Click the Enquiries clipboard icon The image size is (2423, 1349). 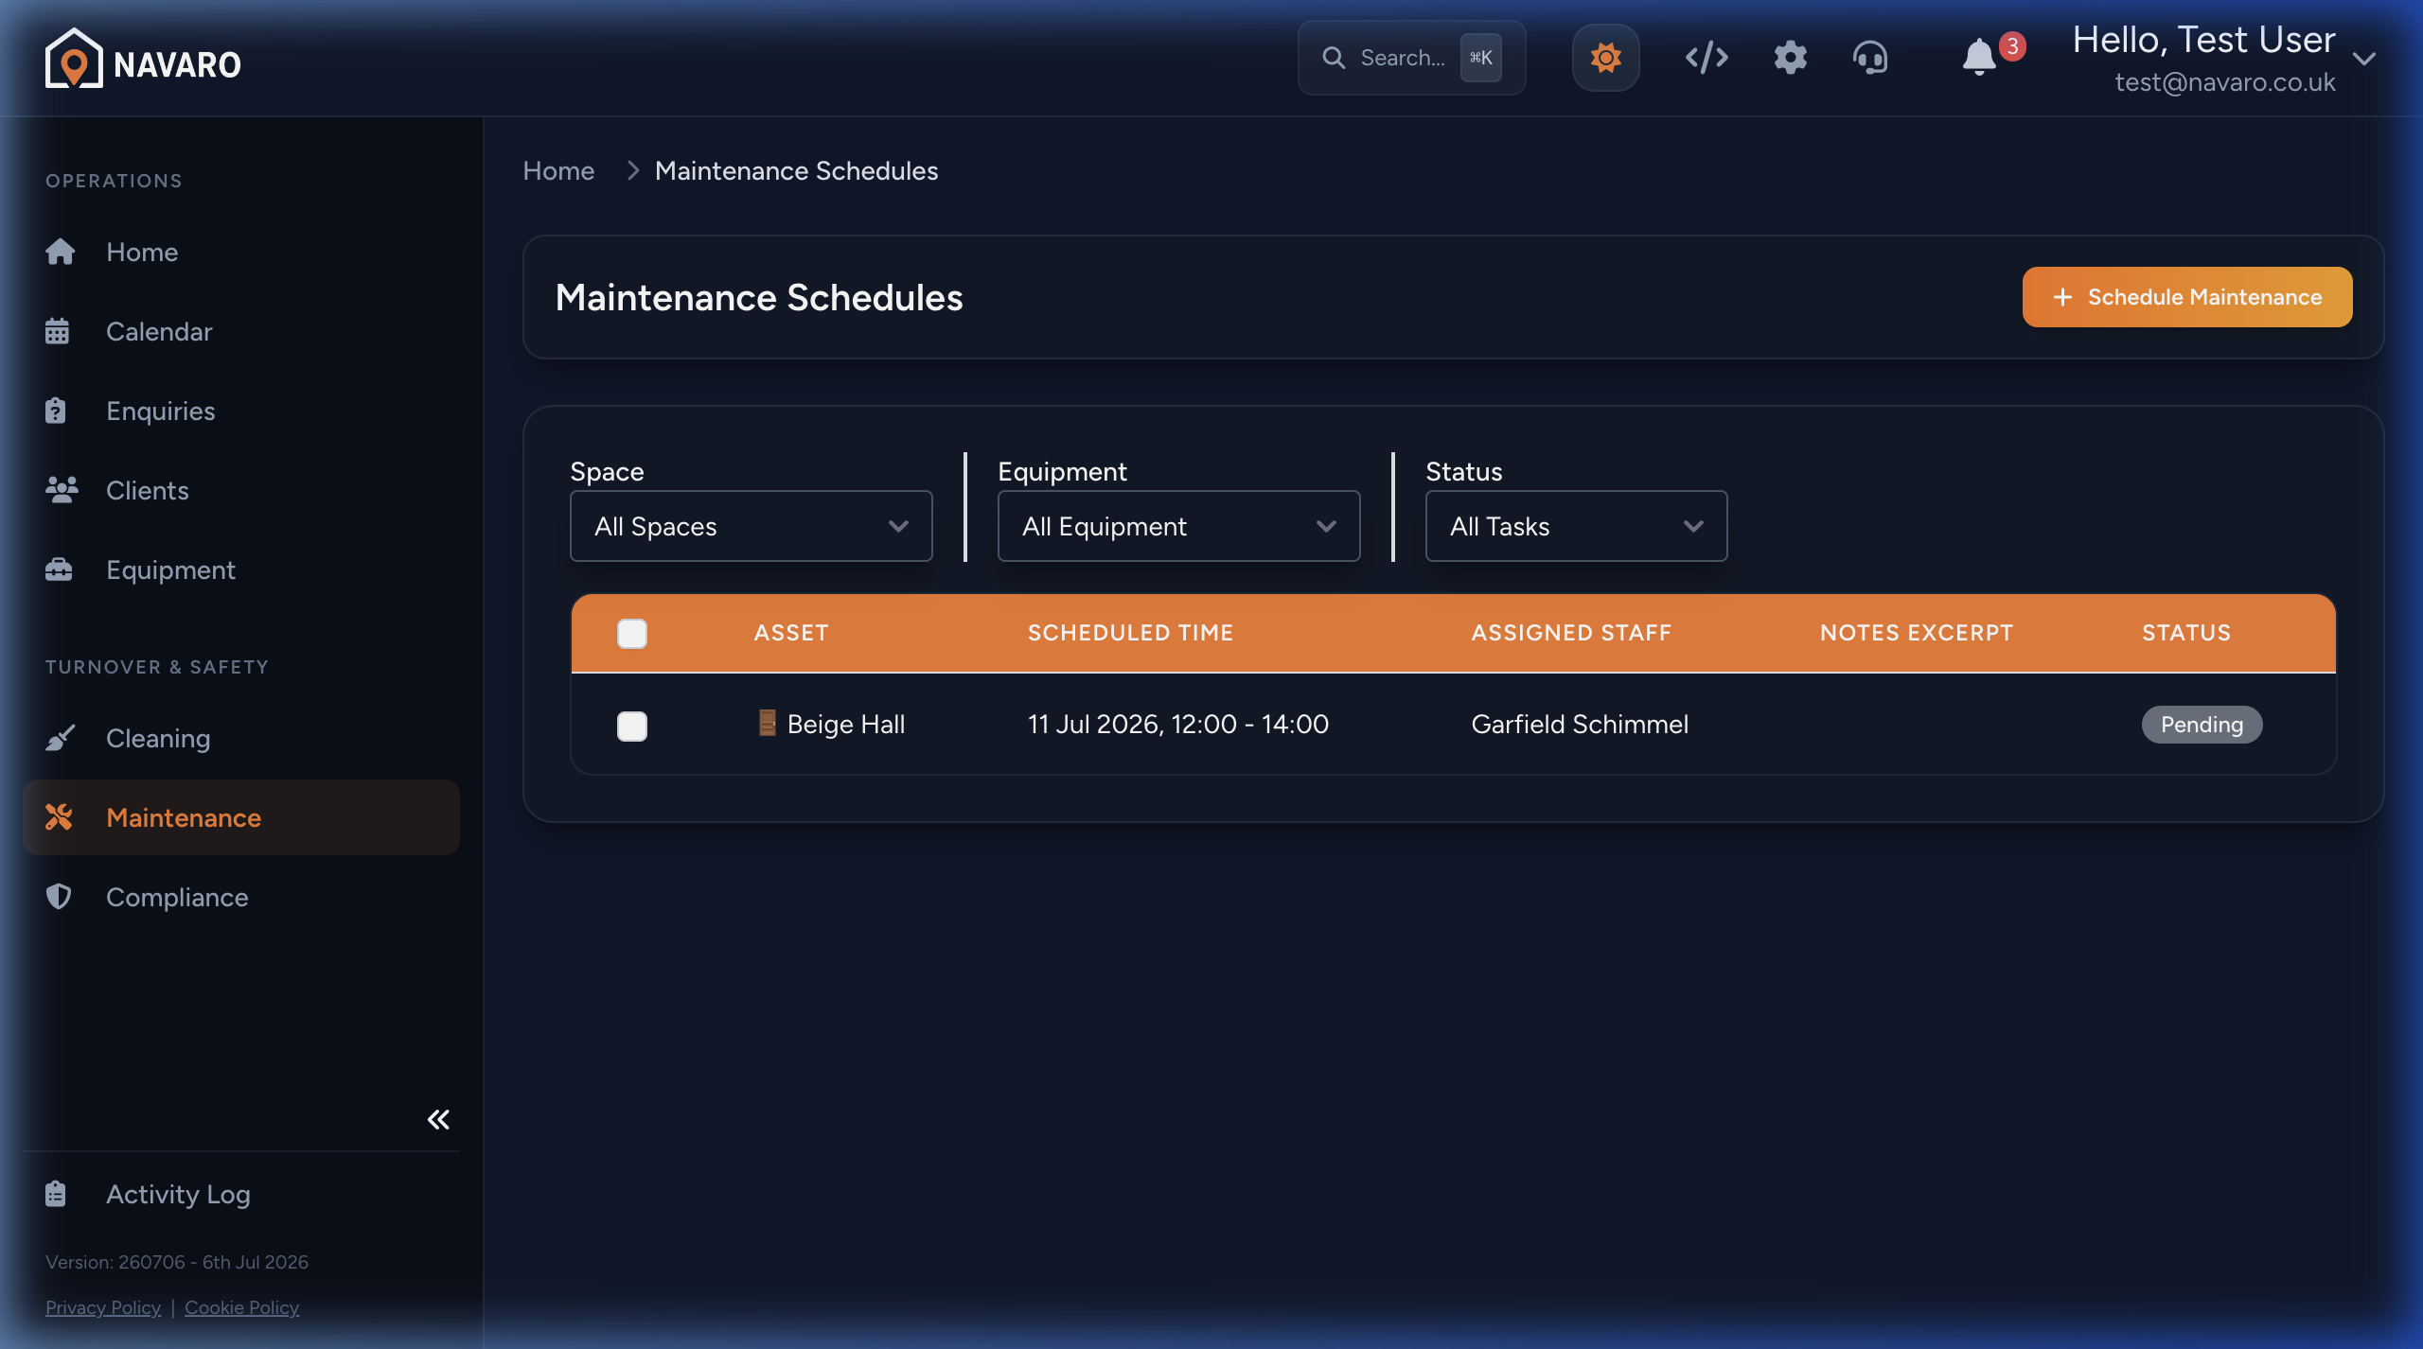[x=56, y=411]
